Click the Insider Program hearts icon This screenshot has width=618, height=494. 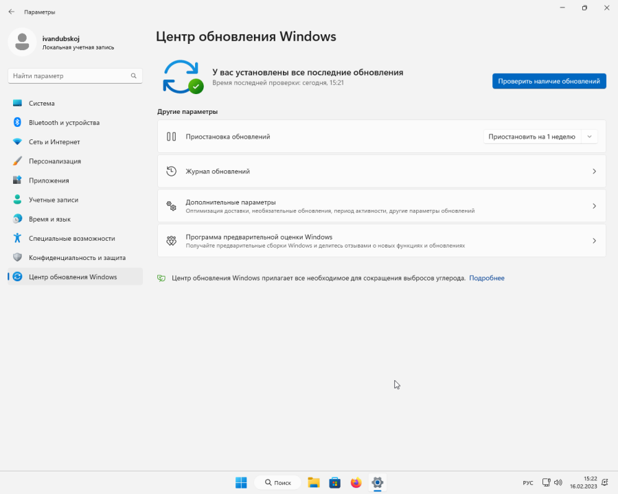coord(171,241)
